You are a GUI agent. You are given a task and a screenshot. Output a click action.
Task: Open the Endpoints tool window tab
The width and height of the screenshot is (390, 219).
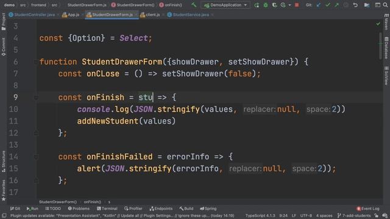161,209
